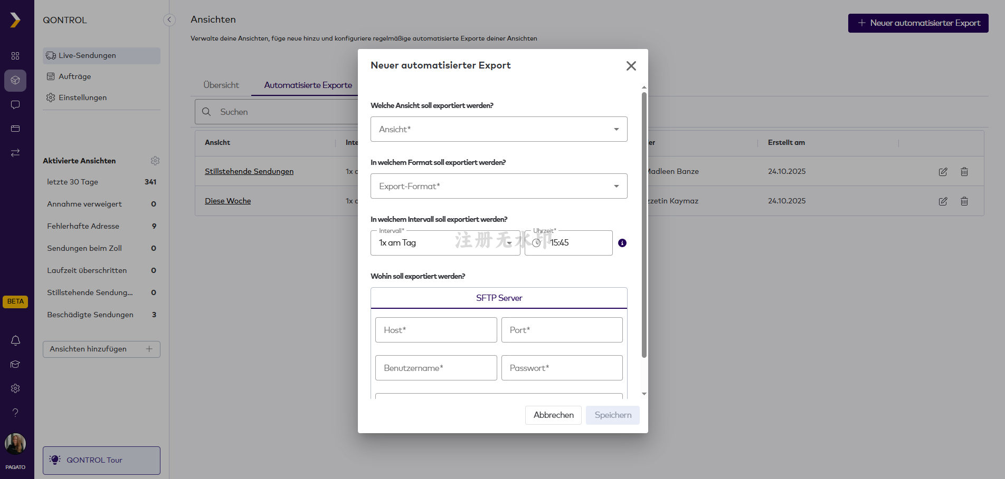The width and height of the screenshot is (1005, 479).
Task: Delete the Diese Woche export row
Action: click(x=964, y=201)
